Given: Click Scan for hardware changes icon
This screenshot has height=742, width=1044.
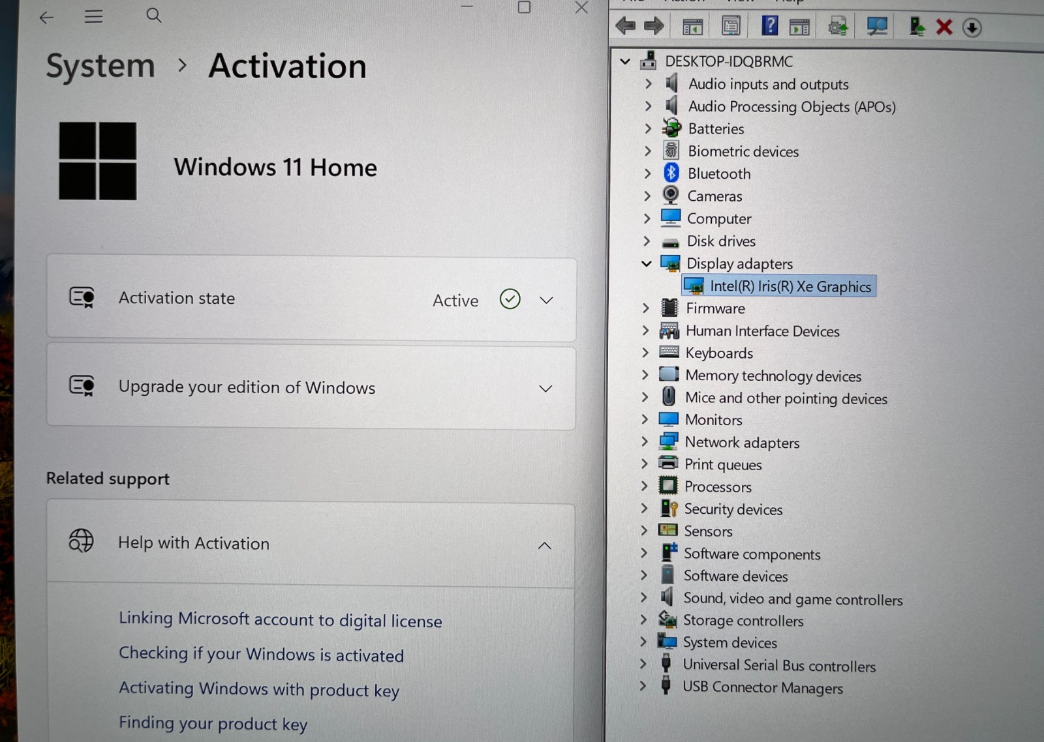Looking at the screenshot, I should (x=877, y=26).
